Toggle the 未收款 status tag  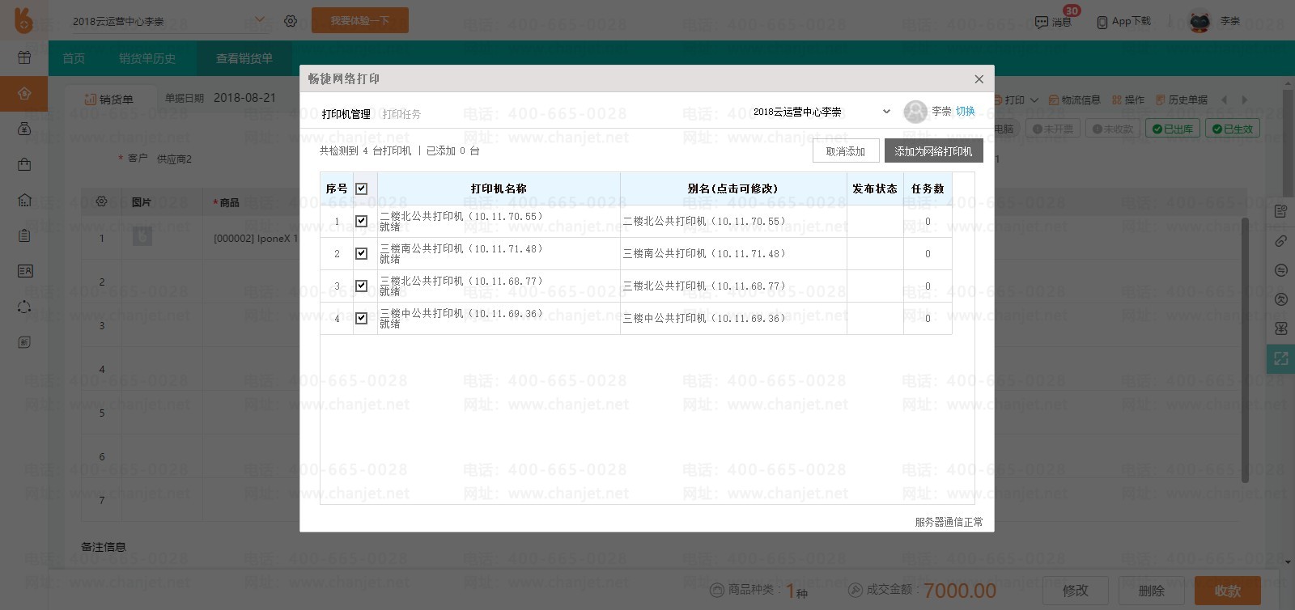pyautogui.click(x=1113, y=129)
